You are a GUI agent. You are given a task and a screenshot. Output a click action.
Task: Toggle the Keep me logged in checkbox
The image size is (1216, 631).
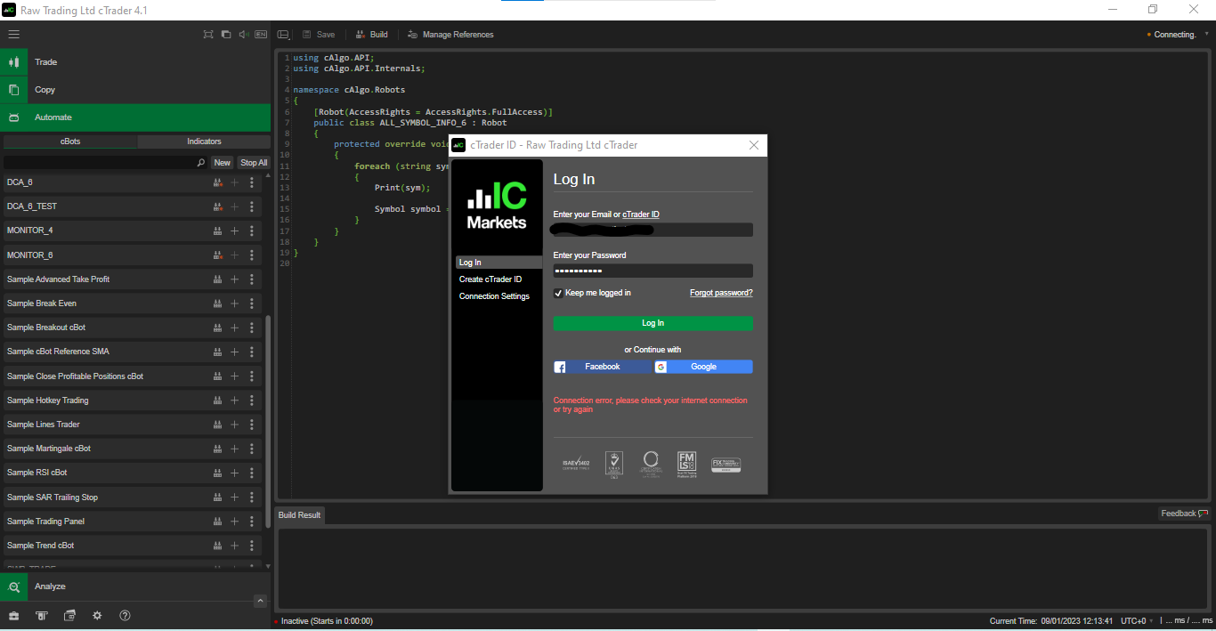(558, 293)
